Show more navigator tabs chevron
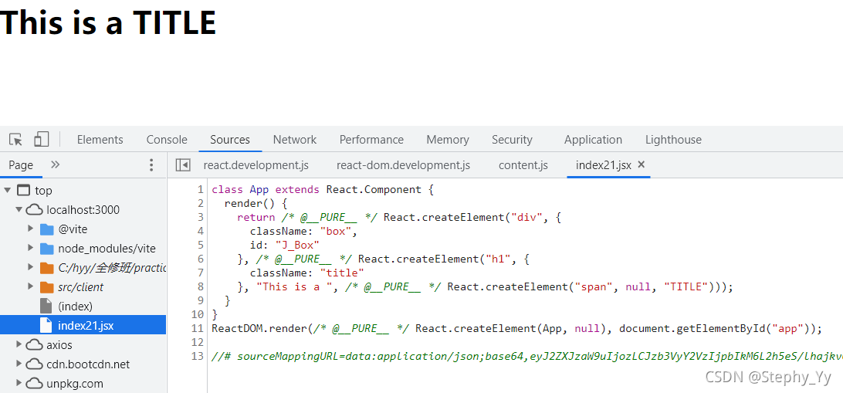The image size is (843, 393). (55, 164)
